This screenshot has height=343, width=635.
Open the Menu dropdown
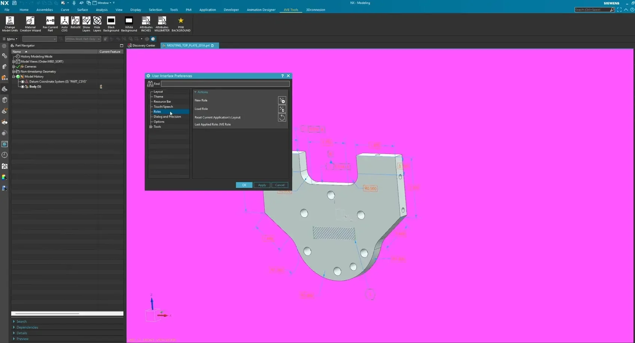tap(10, 39)
